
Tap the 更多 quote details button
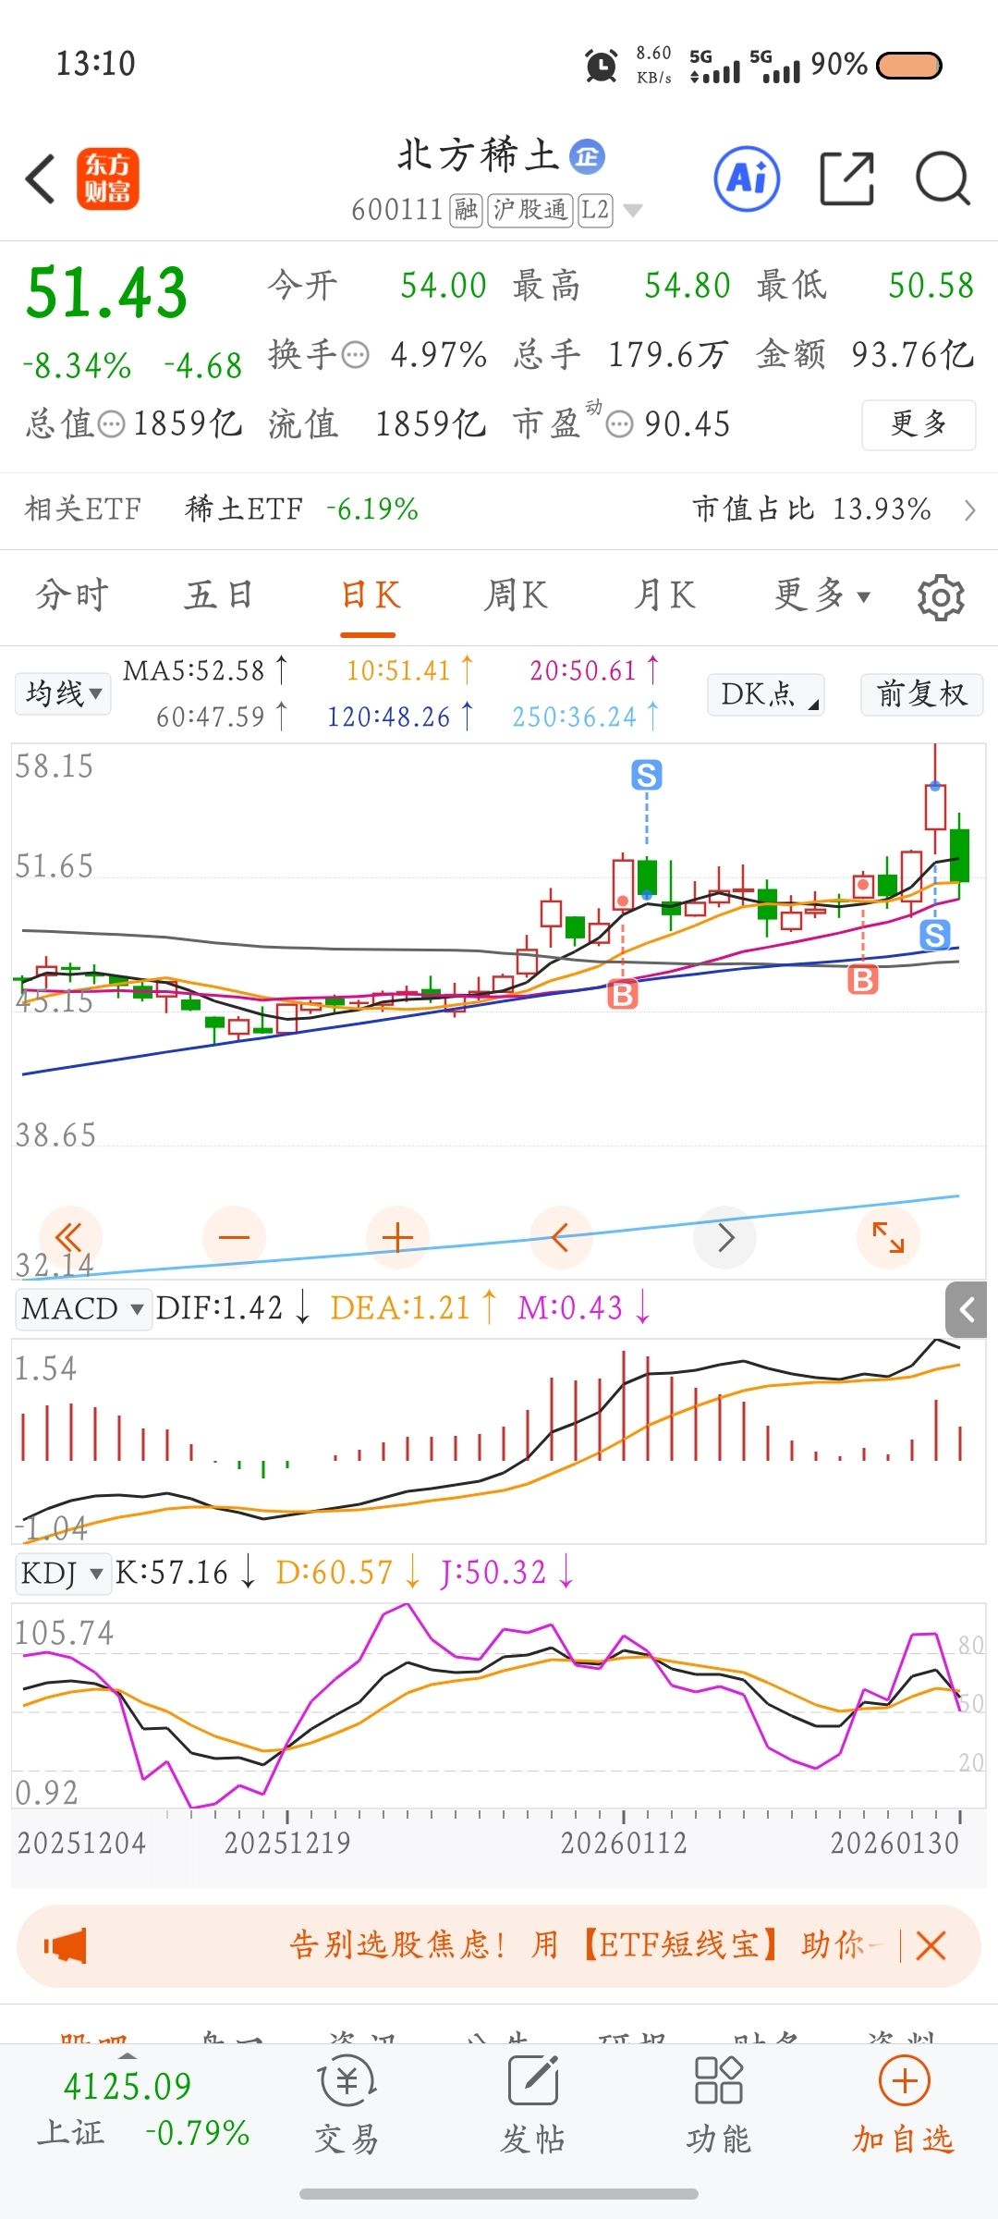(919, 425)
